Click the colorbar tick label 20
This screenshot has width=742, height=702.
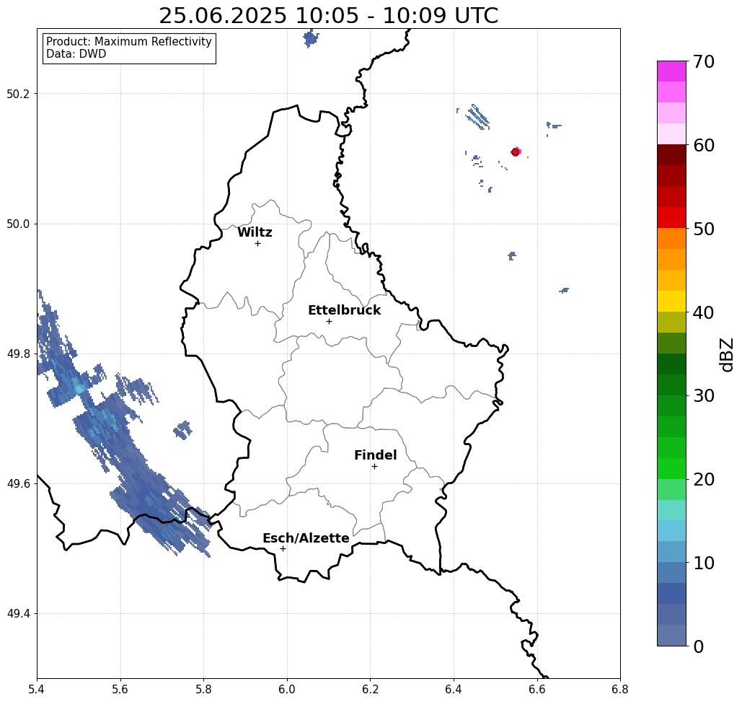[704, 479]
